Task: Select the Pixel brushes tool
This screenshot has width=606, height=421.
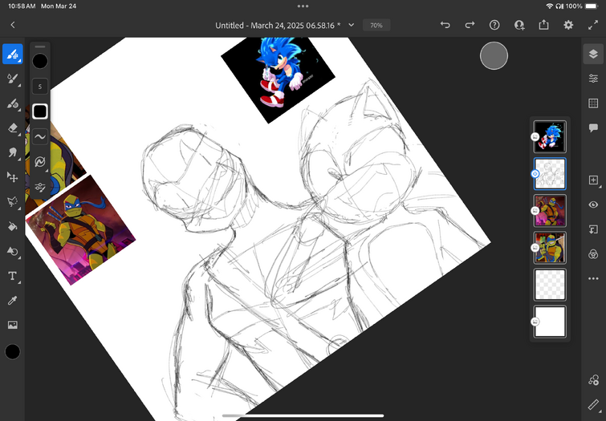Action: click(12, 54)
